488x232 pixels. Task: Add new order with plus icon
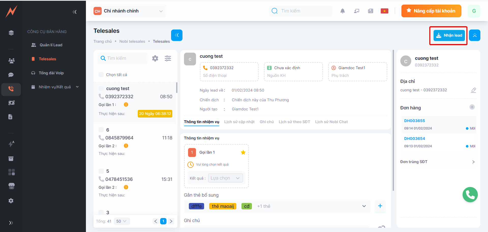472,107
